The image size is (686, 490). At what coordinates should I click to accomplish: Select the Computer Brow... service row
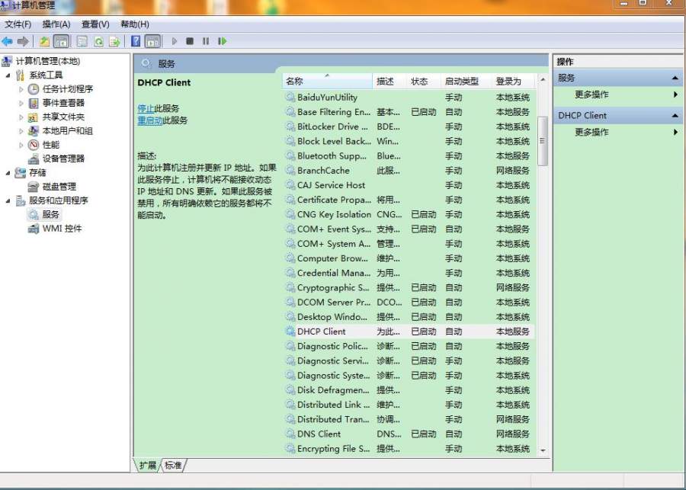(x=409, y=258)
